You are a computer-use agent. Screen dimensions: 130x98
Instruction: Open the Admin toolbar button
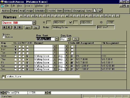click(15, 11)
